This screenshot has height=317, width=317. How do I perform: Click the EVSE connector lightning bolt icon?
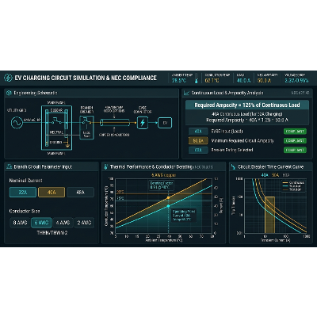[143, 123]
